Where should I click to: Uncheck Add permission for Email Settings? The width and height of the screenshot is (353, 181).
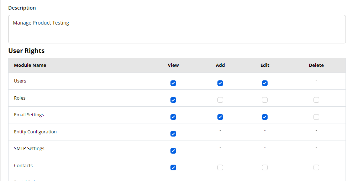pos(220,117)
